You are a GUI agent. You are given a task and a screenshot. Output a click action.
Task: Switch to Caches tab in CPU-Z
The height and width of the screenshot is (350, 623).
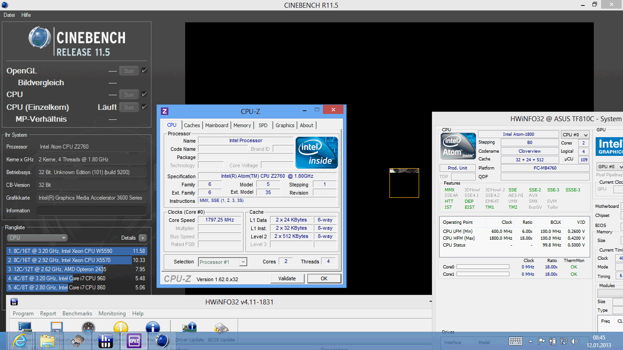pyautogui.click(x=192, y=125)
